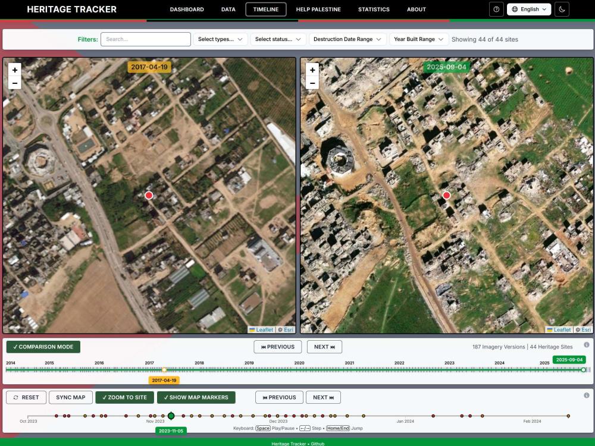
Task: Click the Dec 2023 label on events timeline
Action: pos(278,422)
